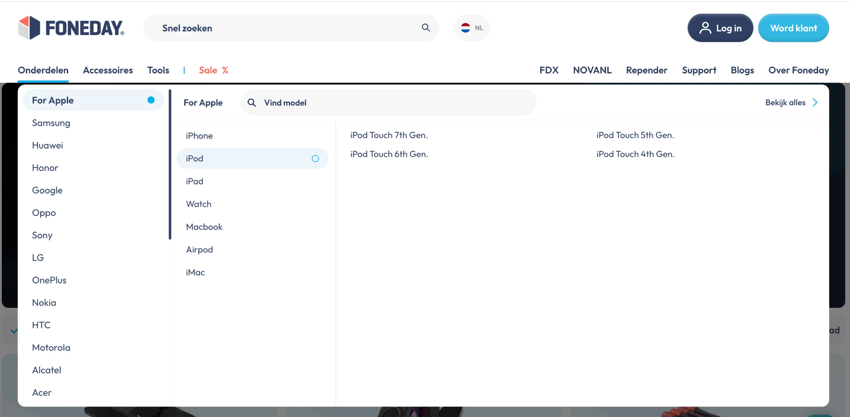Open iPod Touch 4th Gen. model
Image resolution: width=850 pixels, height=417 pixels.
coord(635,154)
